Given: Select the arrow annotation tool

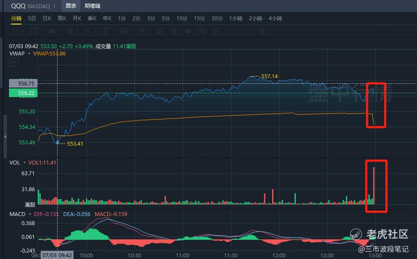Looking at the screenshot, I should click(88, 31).
